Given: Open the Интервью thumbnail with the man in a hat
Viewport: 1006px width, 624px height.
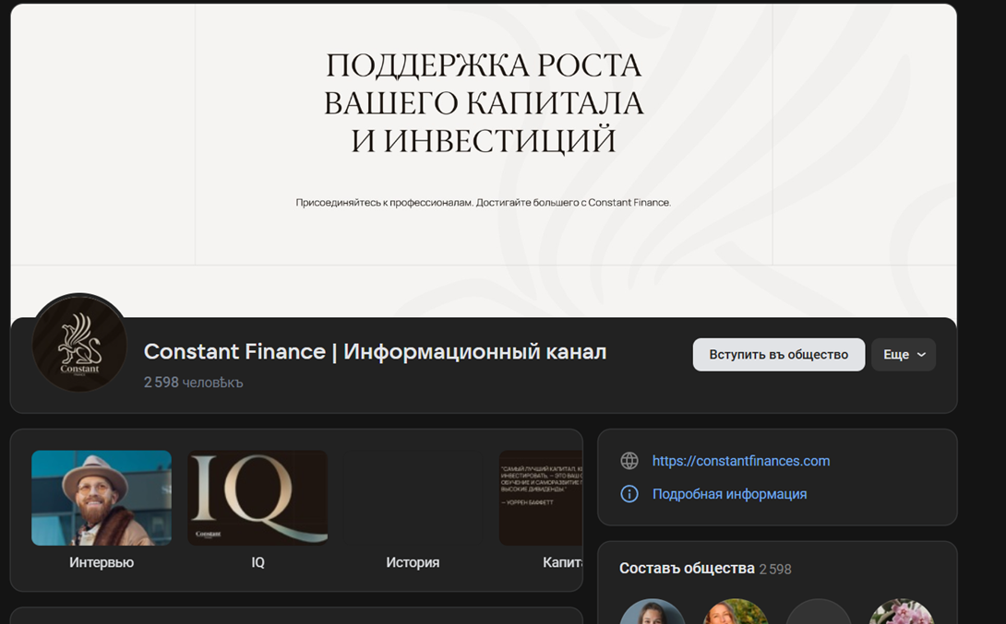Looking at the screenshot, I should [102, 498].
